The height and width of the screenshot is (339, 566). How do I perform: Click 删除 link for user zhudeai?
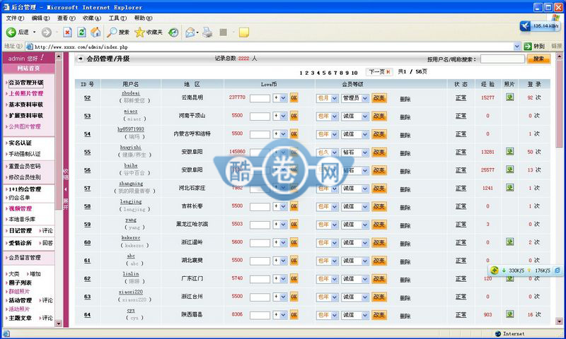pyautogui.click(x=405, y=98)
